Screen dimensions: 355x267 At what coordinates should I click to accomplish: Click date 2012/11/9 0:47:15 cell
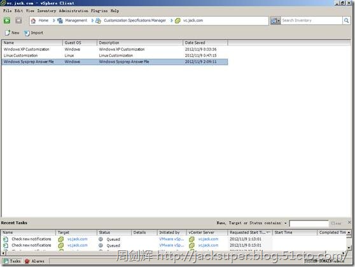click(200, 55)
